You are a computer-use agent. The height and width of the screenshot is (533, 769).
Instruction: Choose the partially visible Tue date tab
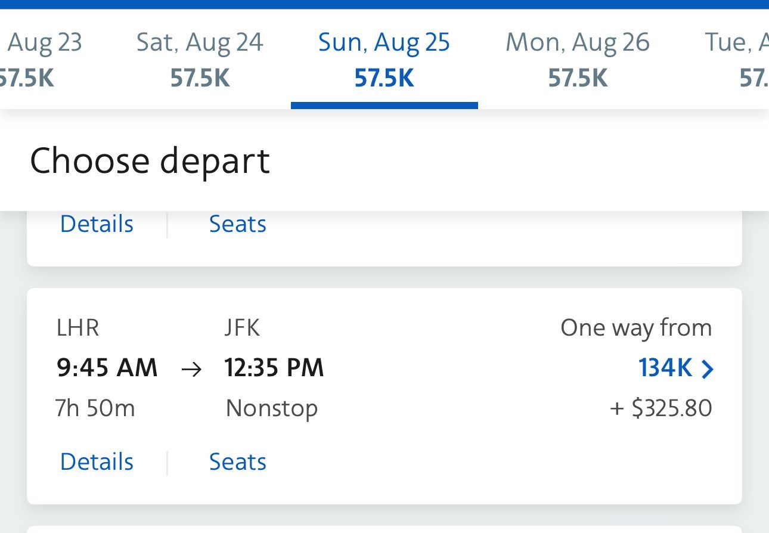[737, 60]
